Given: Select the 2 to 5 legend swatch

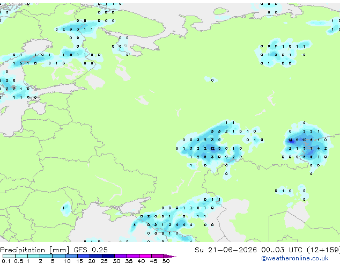Looking at the screenshot, I should click(46, 256).
